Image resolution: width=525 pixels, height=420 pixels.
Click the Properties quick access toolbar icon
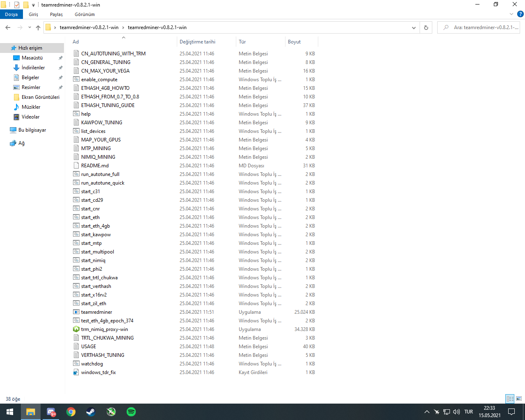pyautogui.click(x=17, y=5)
